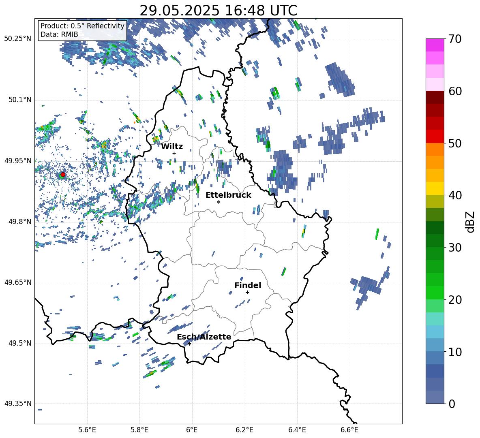Click the 49.95°N latitude label
Image resolution: width=480 pixels, height=438 pixels.
(18, 161)
